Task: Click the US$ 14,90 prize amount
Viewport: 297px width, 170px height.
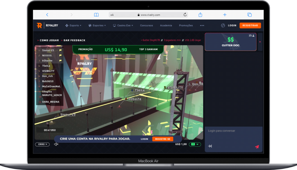Action: click(x=116, y=50)
